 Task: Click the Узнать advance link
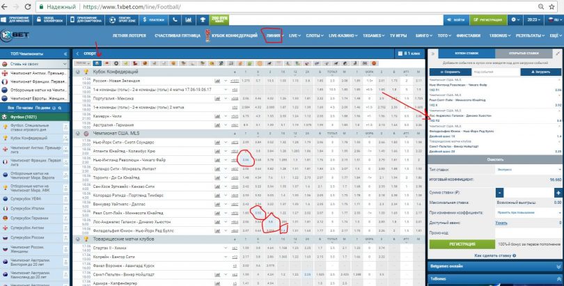point(501,223)
